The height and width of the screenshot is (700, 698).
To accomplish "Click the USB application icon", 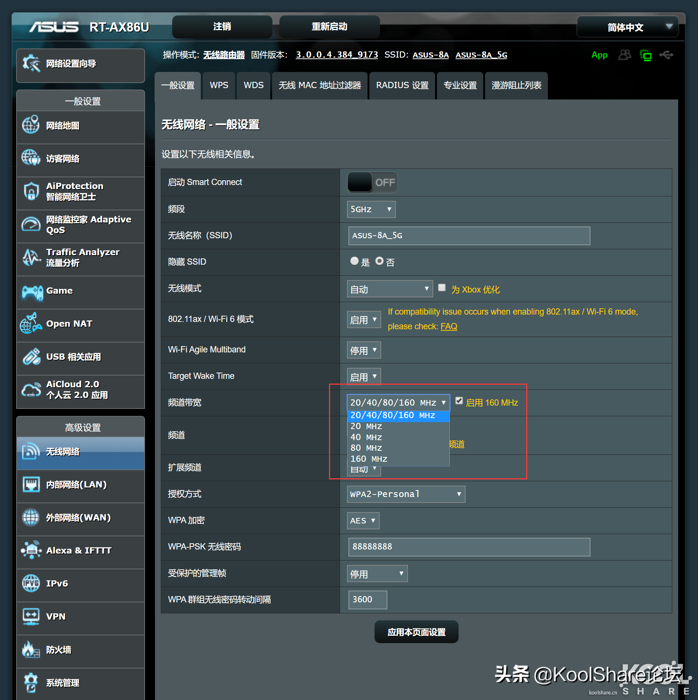I will click(x=32, y=357).
